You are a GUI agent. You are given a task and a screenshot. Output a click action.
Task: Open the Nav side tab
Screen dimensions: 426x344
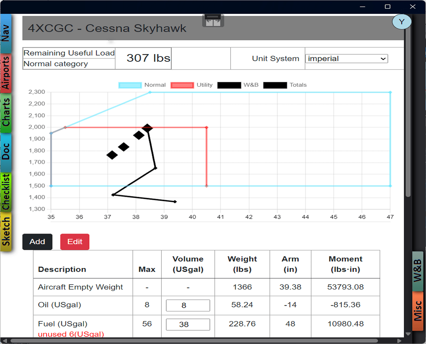tap(6, 34)
